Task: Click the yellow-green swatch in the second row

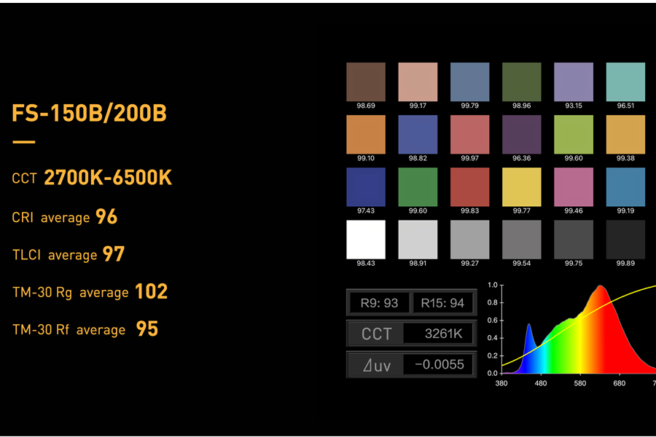Action: 574,134
